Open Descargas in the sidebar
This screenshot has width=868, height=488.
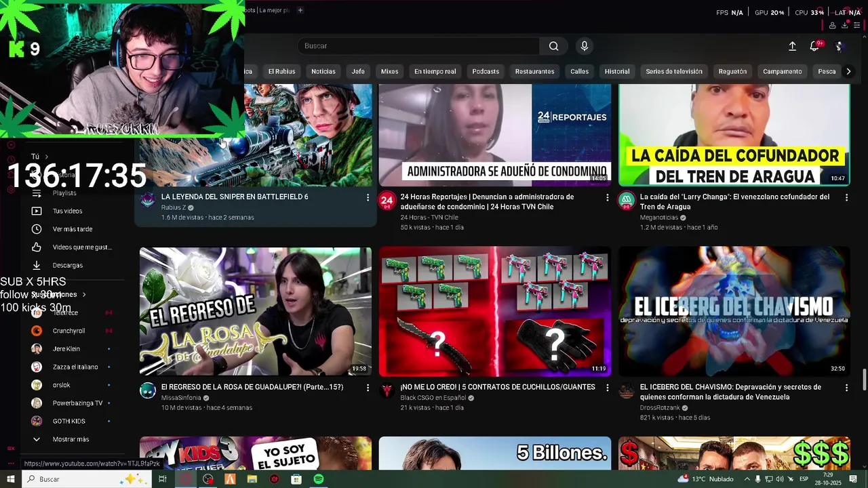[67, 265]
